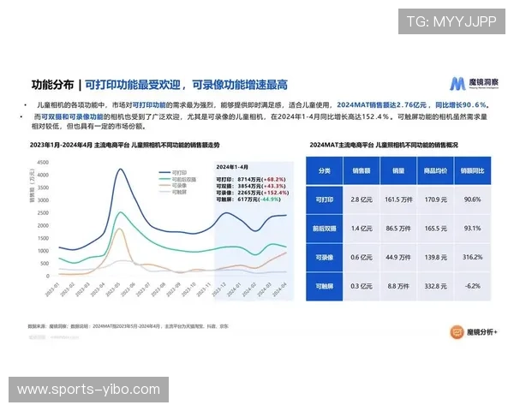This screenshot has width=514, height=411.
Task: Click the highlighted text 可双摄和可录像功能
Action: 72,116
